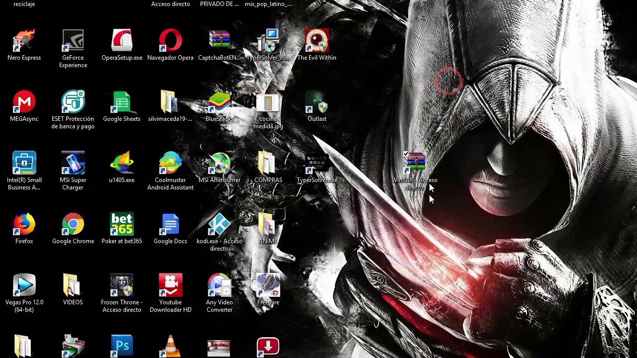Open Navegador Opera shortcut
The width and height of the screenshot is (637, 358).
170,41
